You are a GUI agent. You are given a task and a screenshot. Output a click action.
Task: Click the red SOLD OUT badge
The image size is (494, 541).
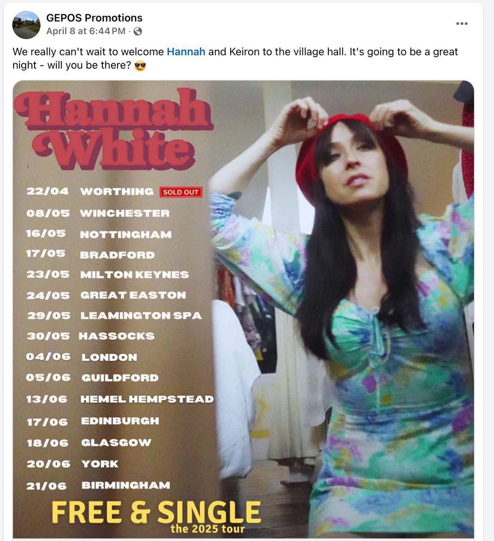point(181,192)
